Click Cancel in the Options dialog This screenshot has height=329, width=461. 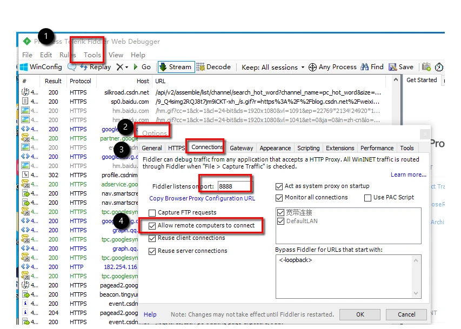406,314
